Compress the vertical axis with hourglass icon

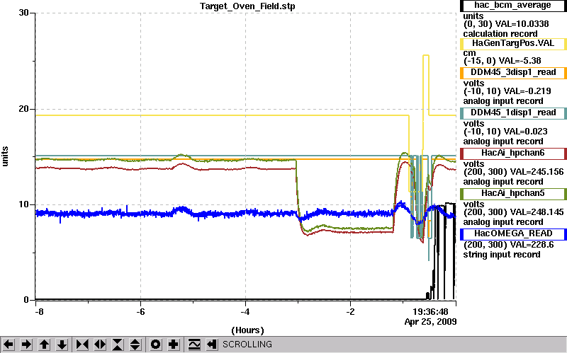click(x=118, y=345)
